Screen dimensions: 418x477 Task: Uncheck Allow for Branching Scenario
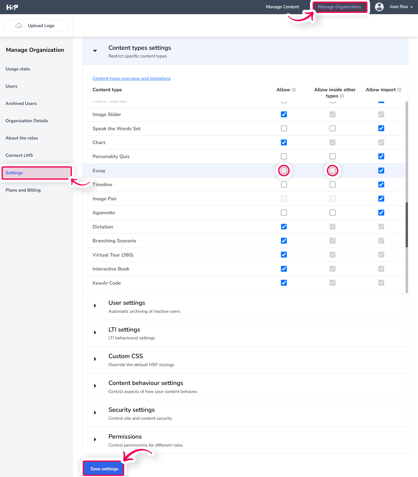[284, 241]
